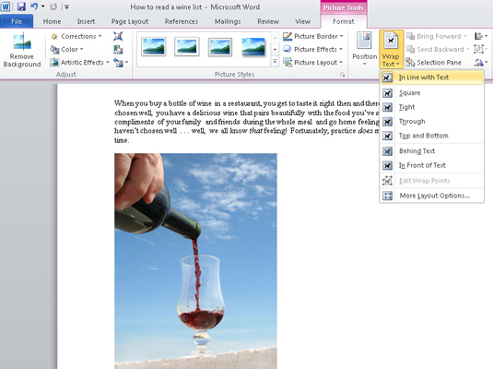Click the Remove Background icon
493x369 pixels.
click(22, 42)
